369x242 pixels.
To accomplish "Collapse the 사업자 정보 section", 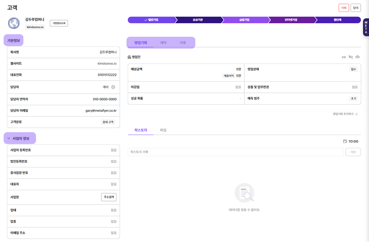I will 9,138.
